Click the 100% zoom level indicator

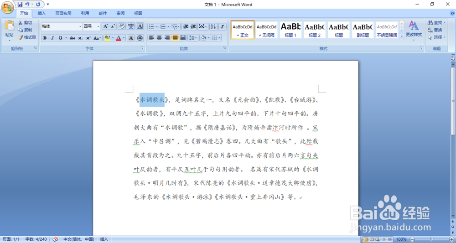(401, 239)
